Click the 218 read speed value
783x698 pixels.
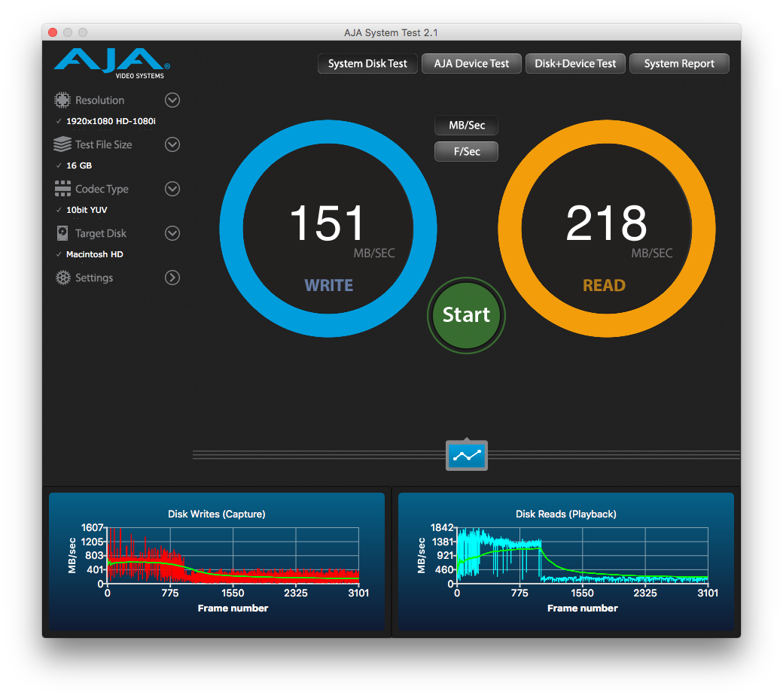[607, 223]
